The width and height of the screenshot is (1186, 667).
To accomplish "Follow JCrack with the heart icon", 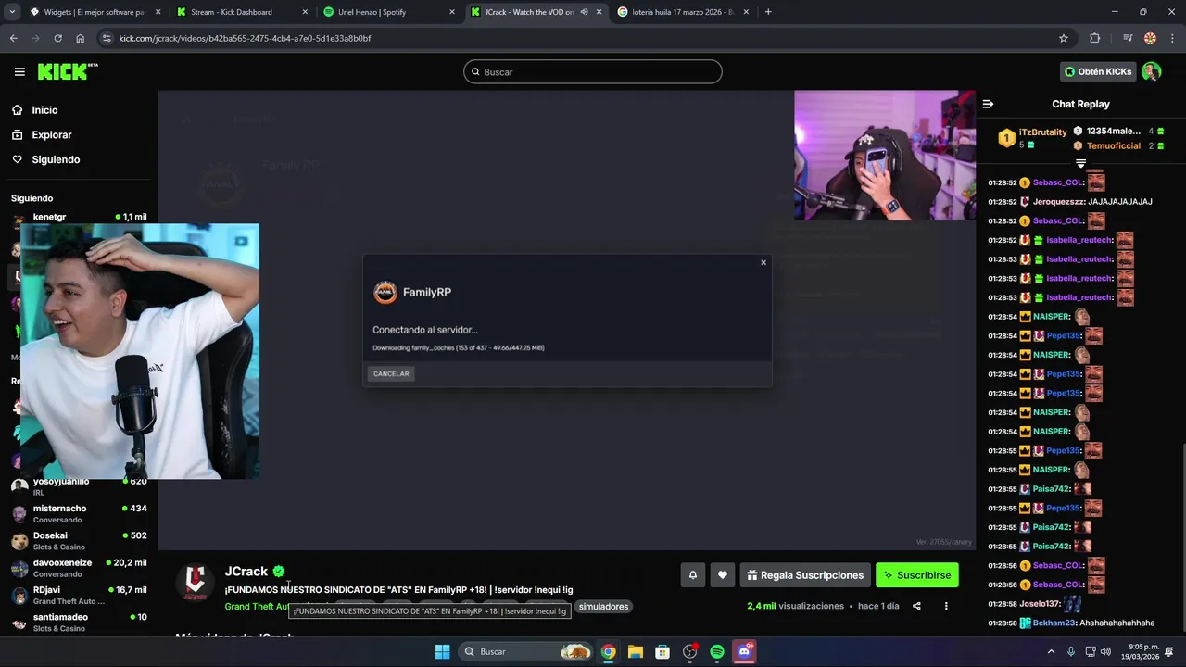I will tap(723, 575).
